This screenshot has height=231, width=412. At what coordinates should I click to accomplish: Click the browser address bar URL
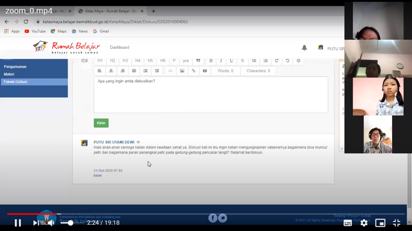(115, 22)
